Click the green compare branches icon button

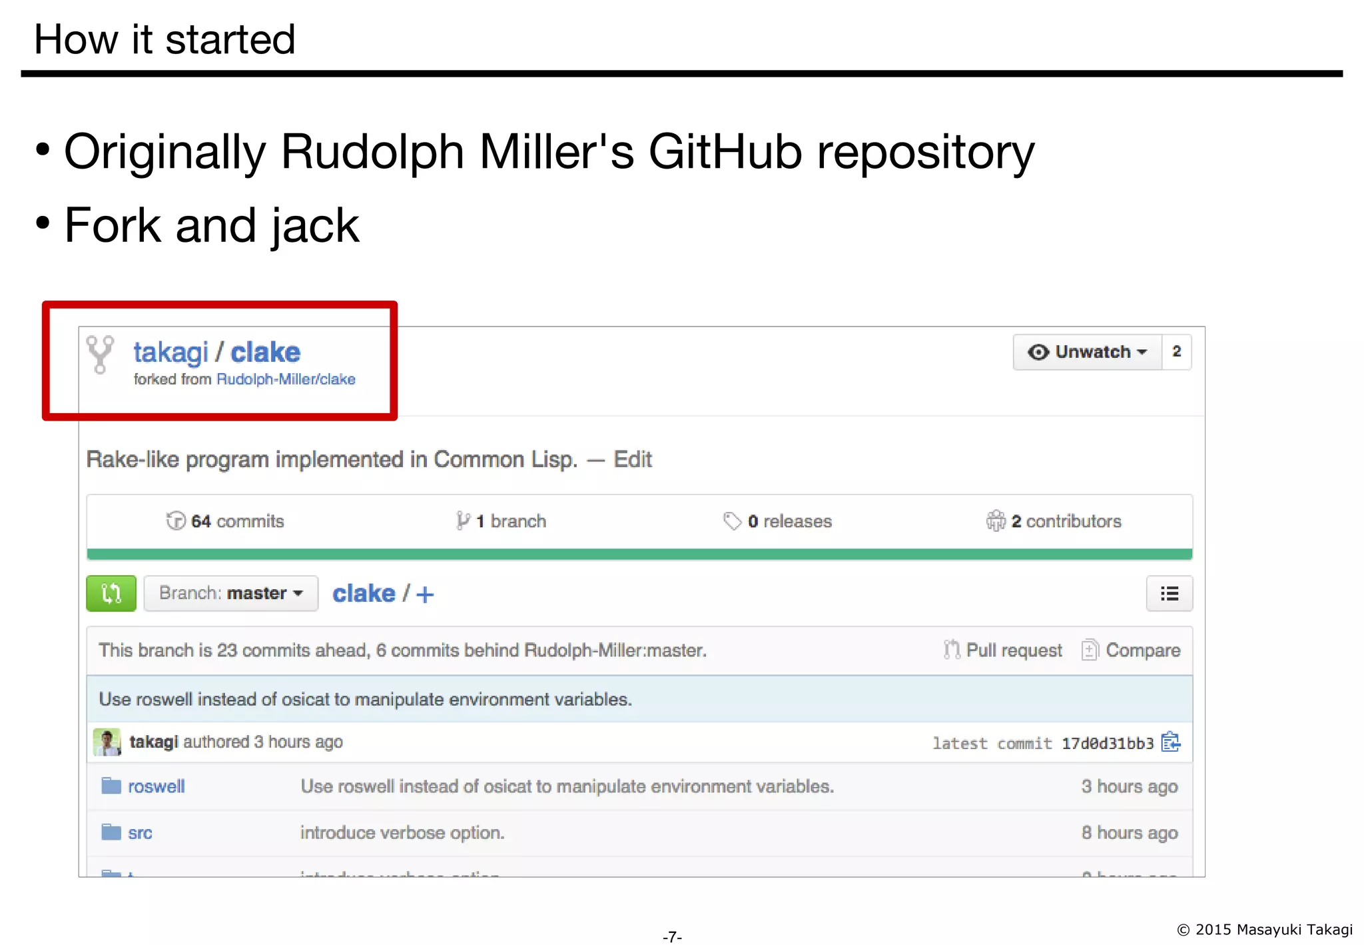pos(111,593)
